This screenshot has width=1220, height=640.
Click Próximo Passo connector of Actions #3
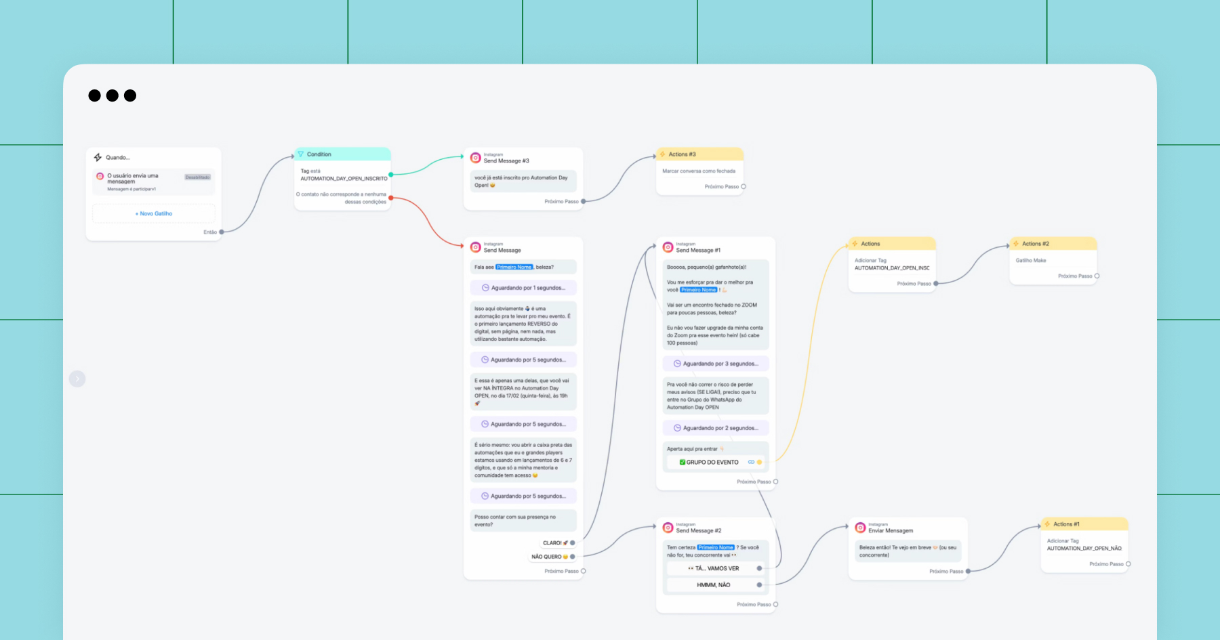tap(744, 187)
